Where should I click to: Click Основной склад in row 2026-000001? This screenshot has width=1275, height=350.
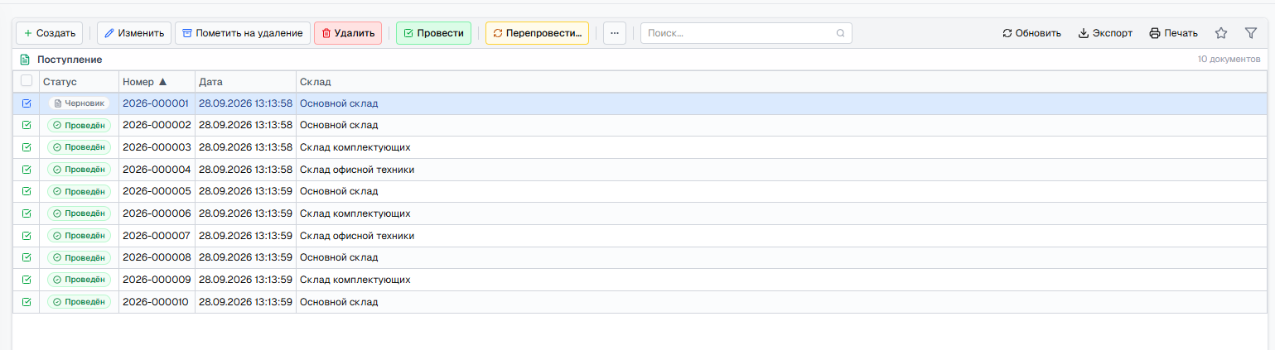[339, 103]
